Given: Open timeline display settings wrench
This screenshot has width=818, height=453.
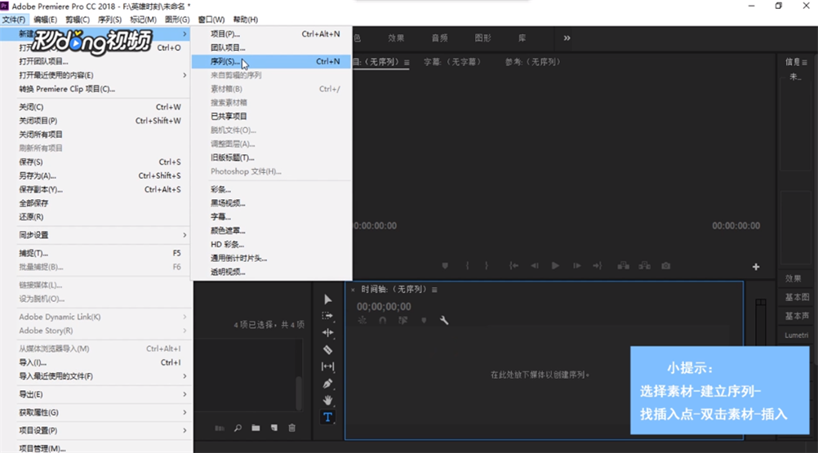Looking at the screenshot, I should (444, 321).
